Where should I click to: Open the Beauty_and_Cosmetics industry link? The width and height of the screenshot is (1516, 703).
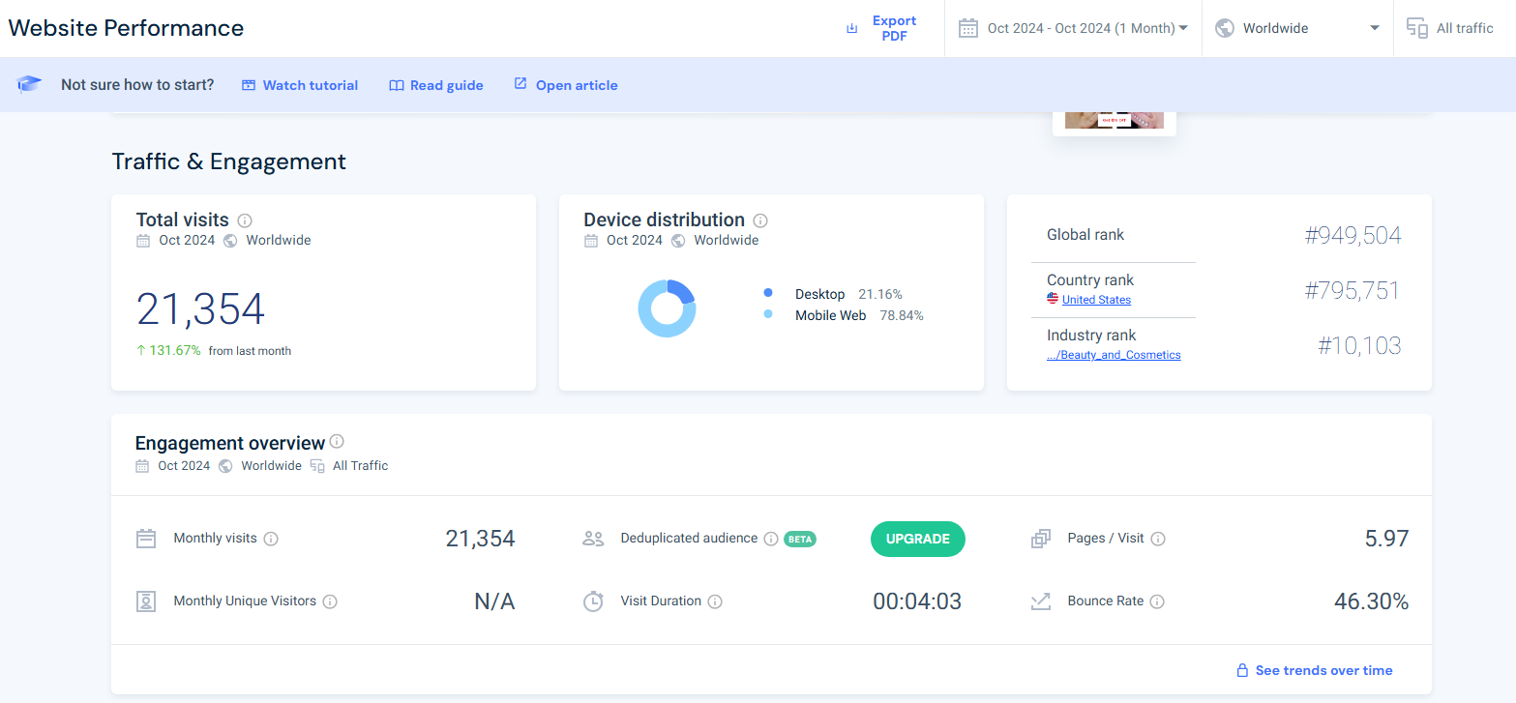(x=1114, y=355)
